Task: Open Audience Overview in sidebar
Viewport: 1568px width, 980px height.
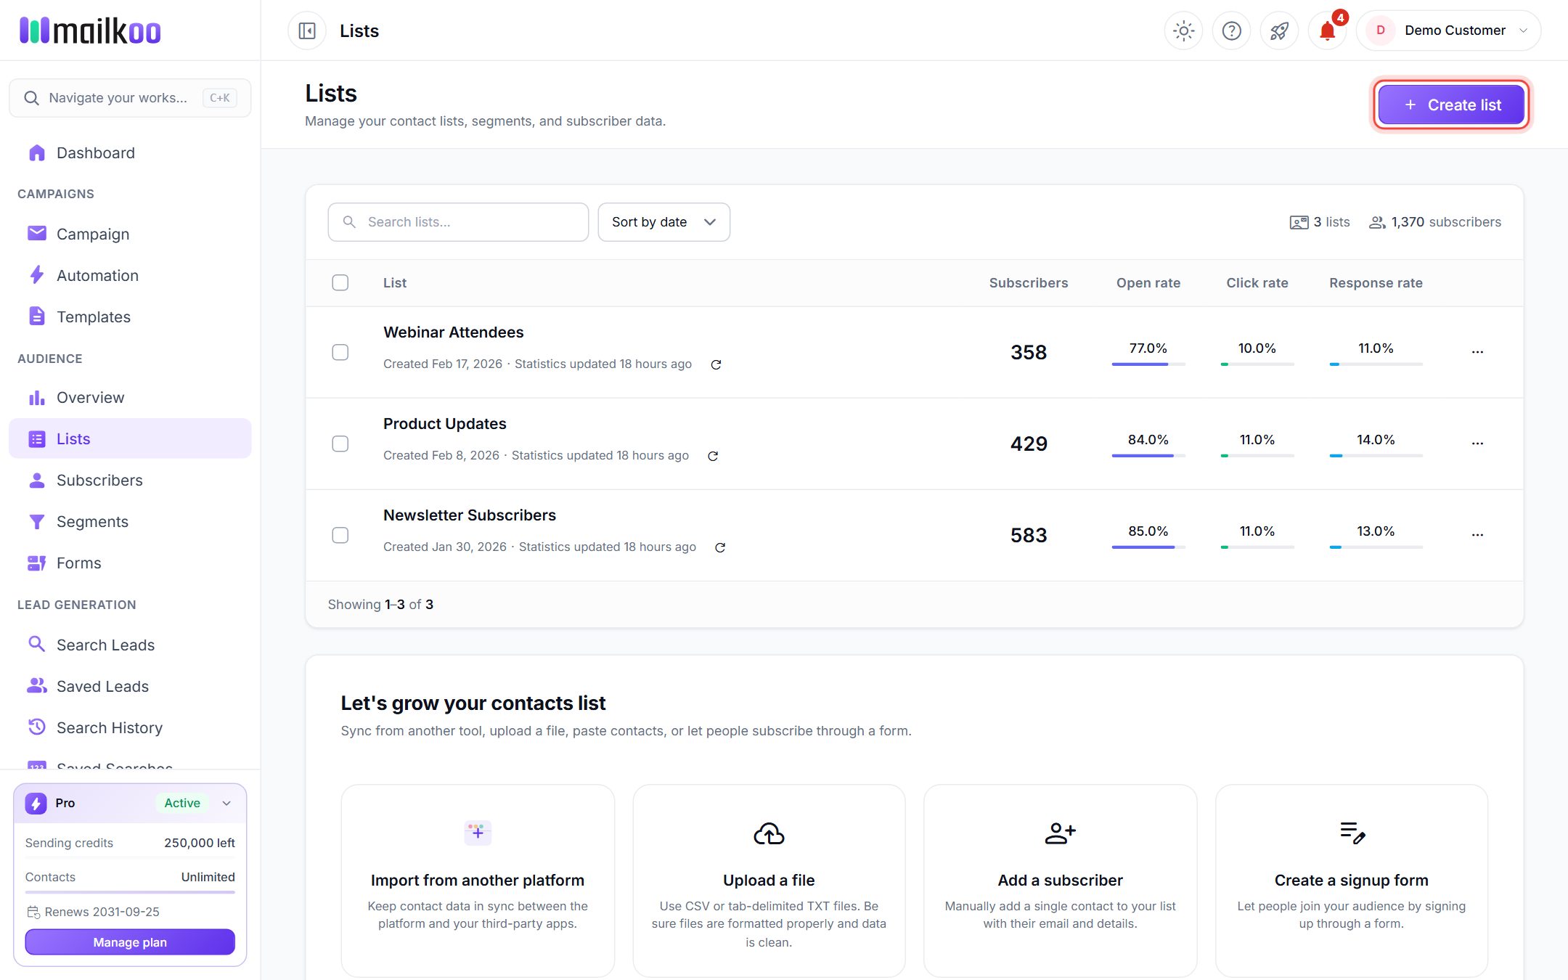Action: point(130,397)
